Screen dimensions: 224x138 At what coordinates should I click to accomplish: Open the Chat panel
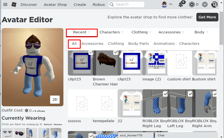pyautogui.click(x=186, y=135)
